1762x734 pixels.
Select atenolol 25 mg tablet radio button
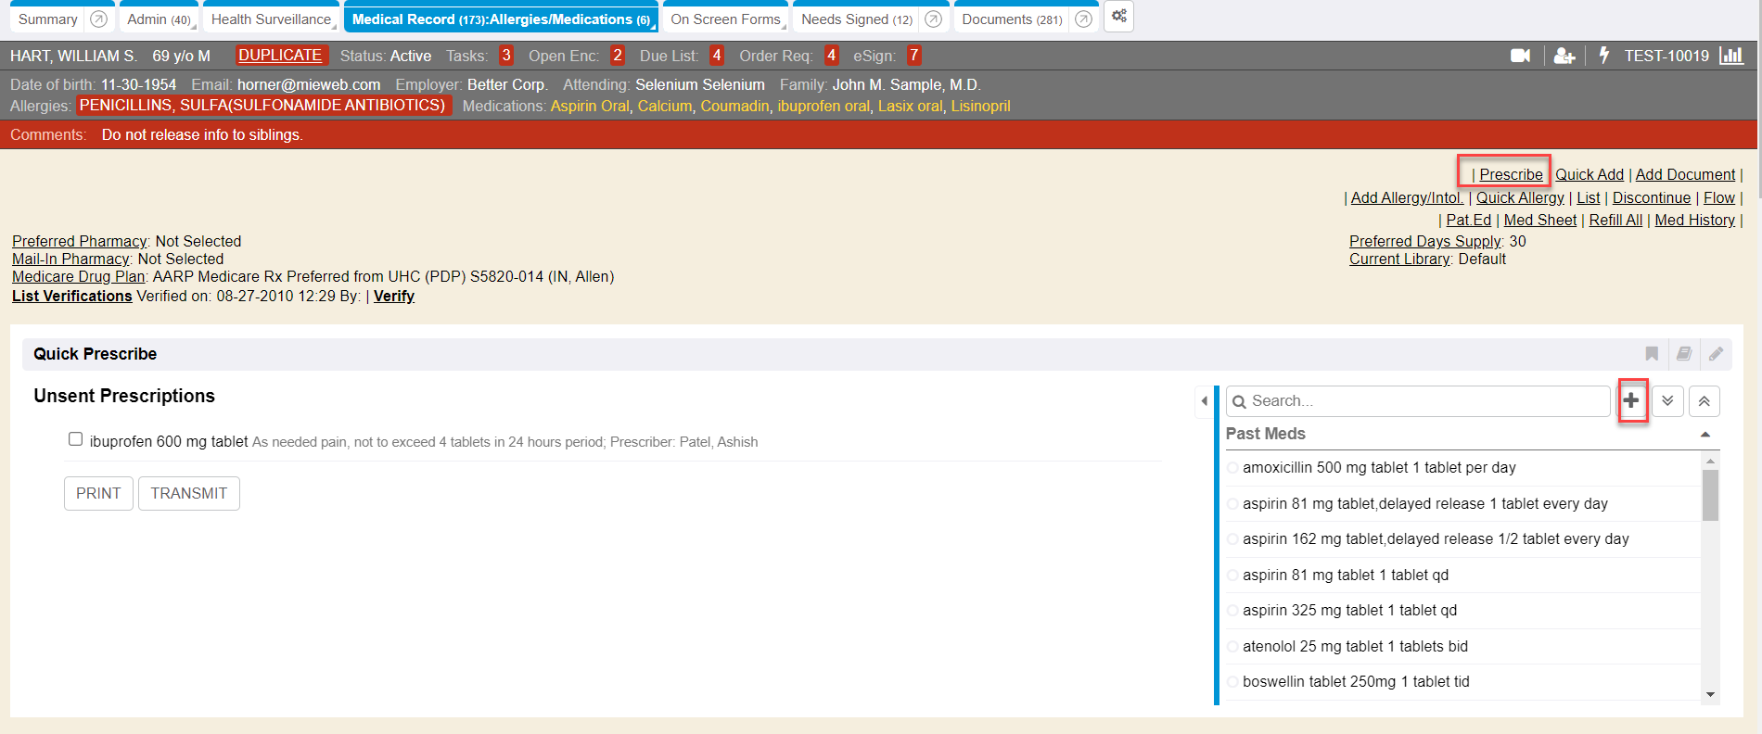tap(1233, 647)
